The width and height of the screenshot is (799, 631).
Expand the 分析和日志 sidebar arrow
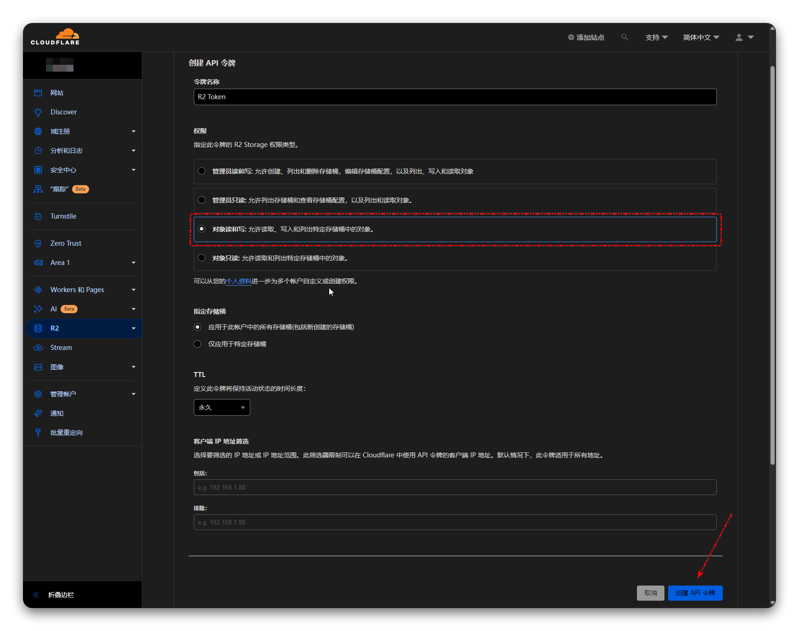134,151
